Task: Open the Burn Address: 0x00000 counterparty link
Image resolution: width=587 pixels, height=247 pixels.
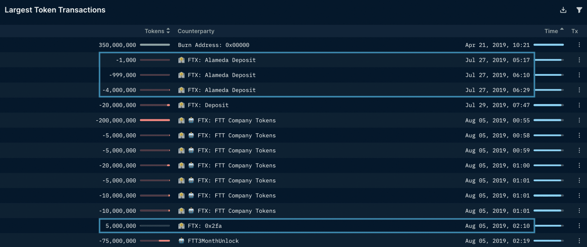Action: (x=213, y=45)
